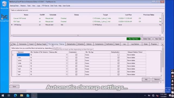The image size is (174, 98).
Task: Click the green Run Task Now button
Action: coord(133,39)
